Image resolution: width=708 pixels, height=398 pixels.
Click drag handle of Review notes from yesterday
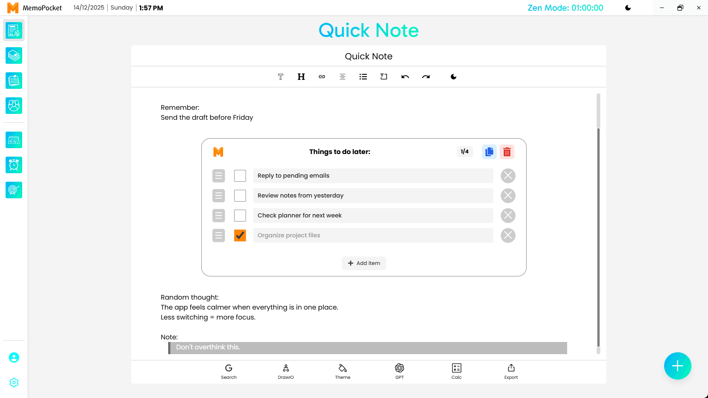[219, 196]
